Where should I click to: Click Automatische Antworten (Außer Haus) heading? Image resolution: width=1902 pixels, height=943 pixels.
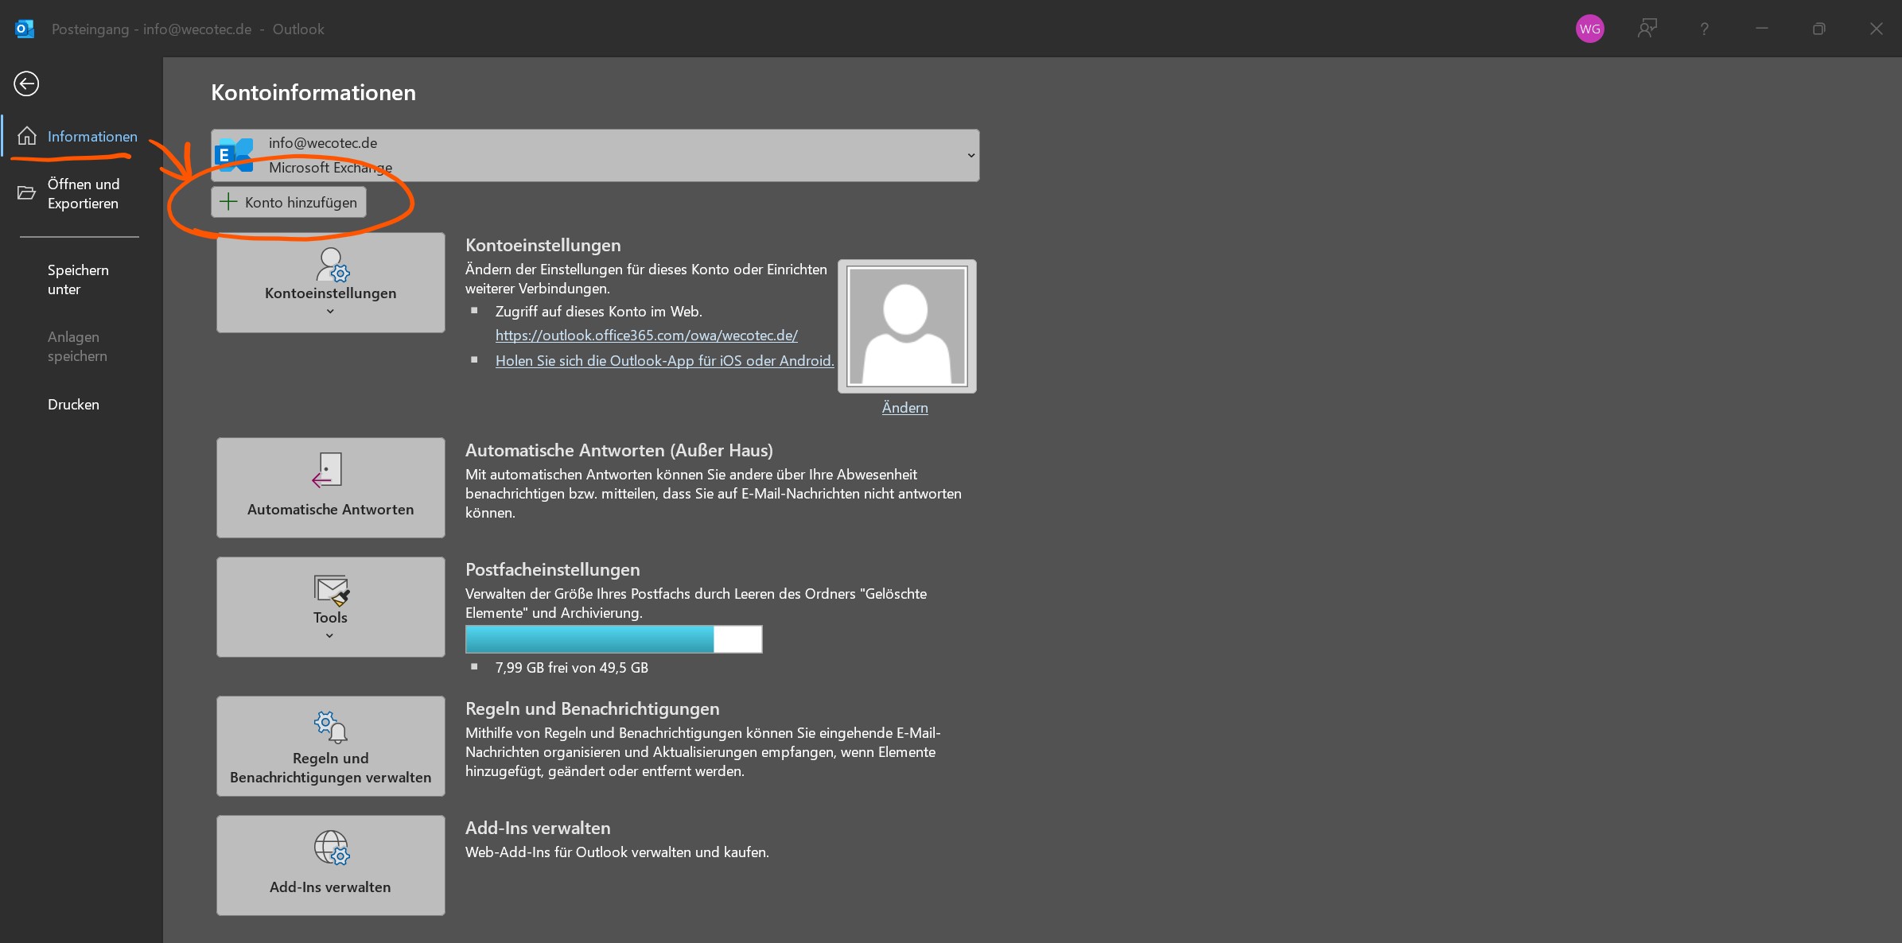[x=619, y=450]
